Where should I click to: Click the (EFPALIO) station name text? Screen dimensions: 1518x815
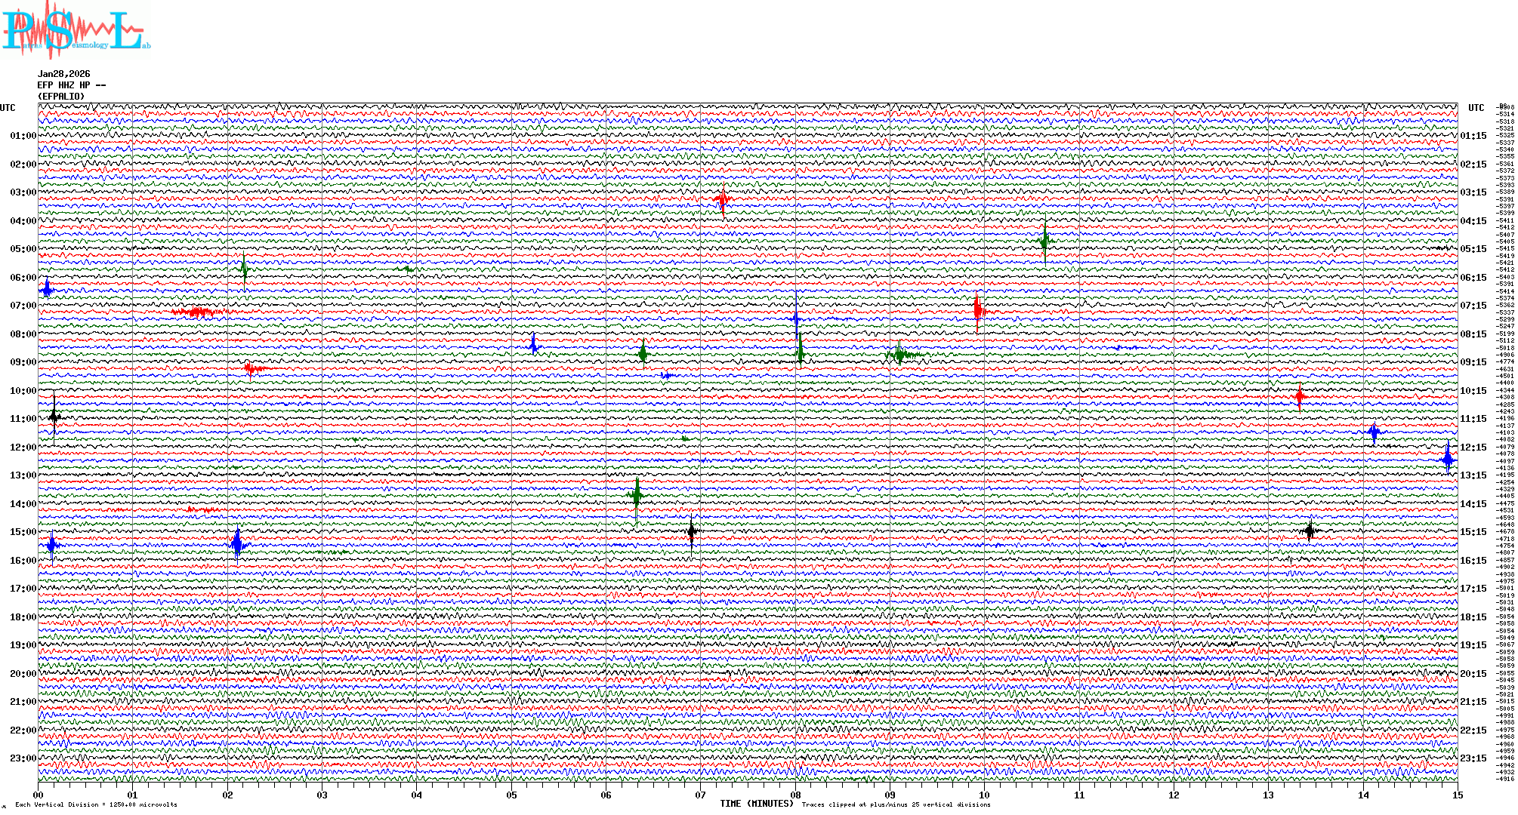[x=61, y=97]
